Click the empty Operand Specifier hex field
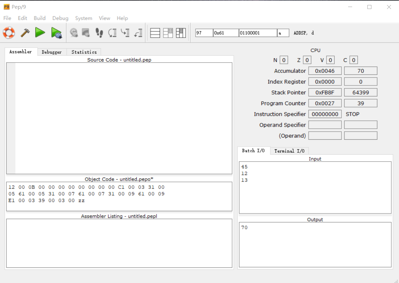399x283 pixels. click(x=325, y=125)
